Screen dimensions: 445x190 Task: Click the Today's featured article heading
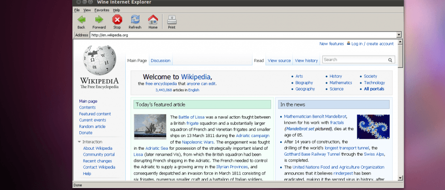(x=160, y=104)
